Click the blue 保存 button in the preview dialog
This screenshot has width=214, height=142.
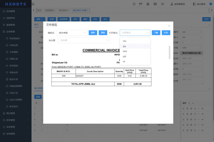click(x=93, y=32)
